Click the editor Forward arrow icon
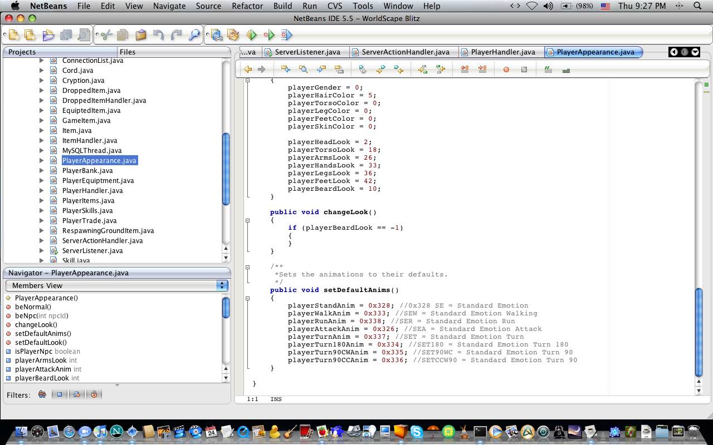 point(261,70)
